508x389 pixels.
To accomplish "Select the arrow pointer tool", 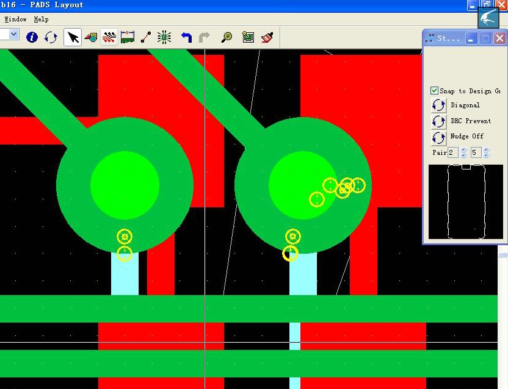I will [x=73, y=37].
